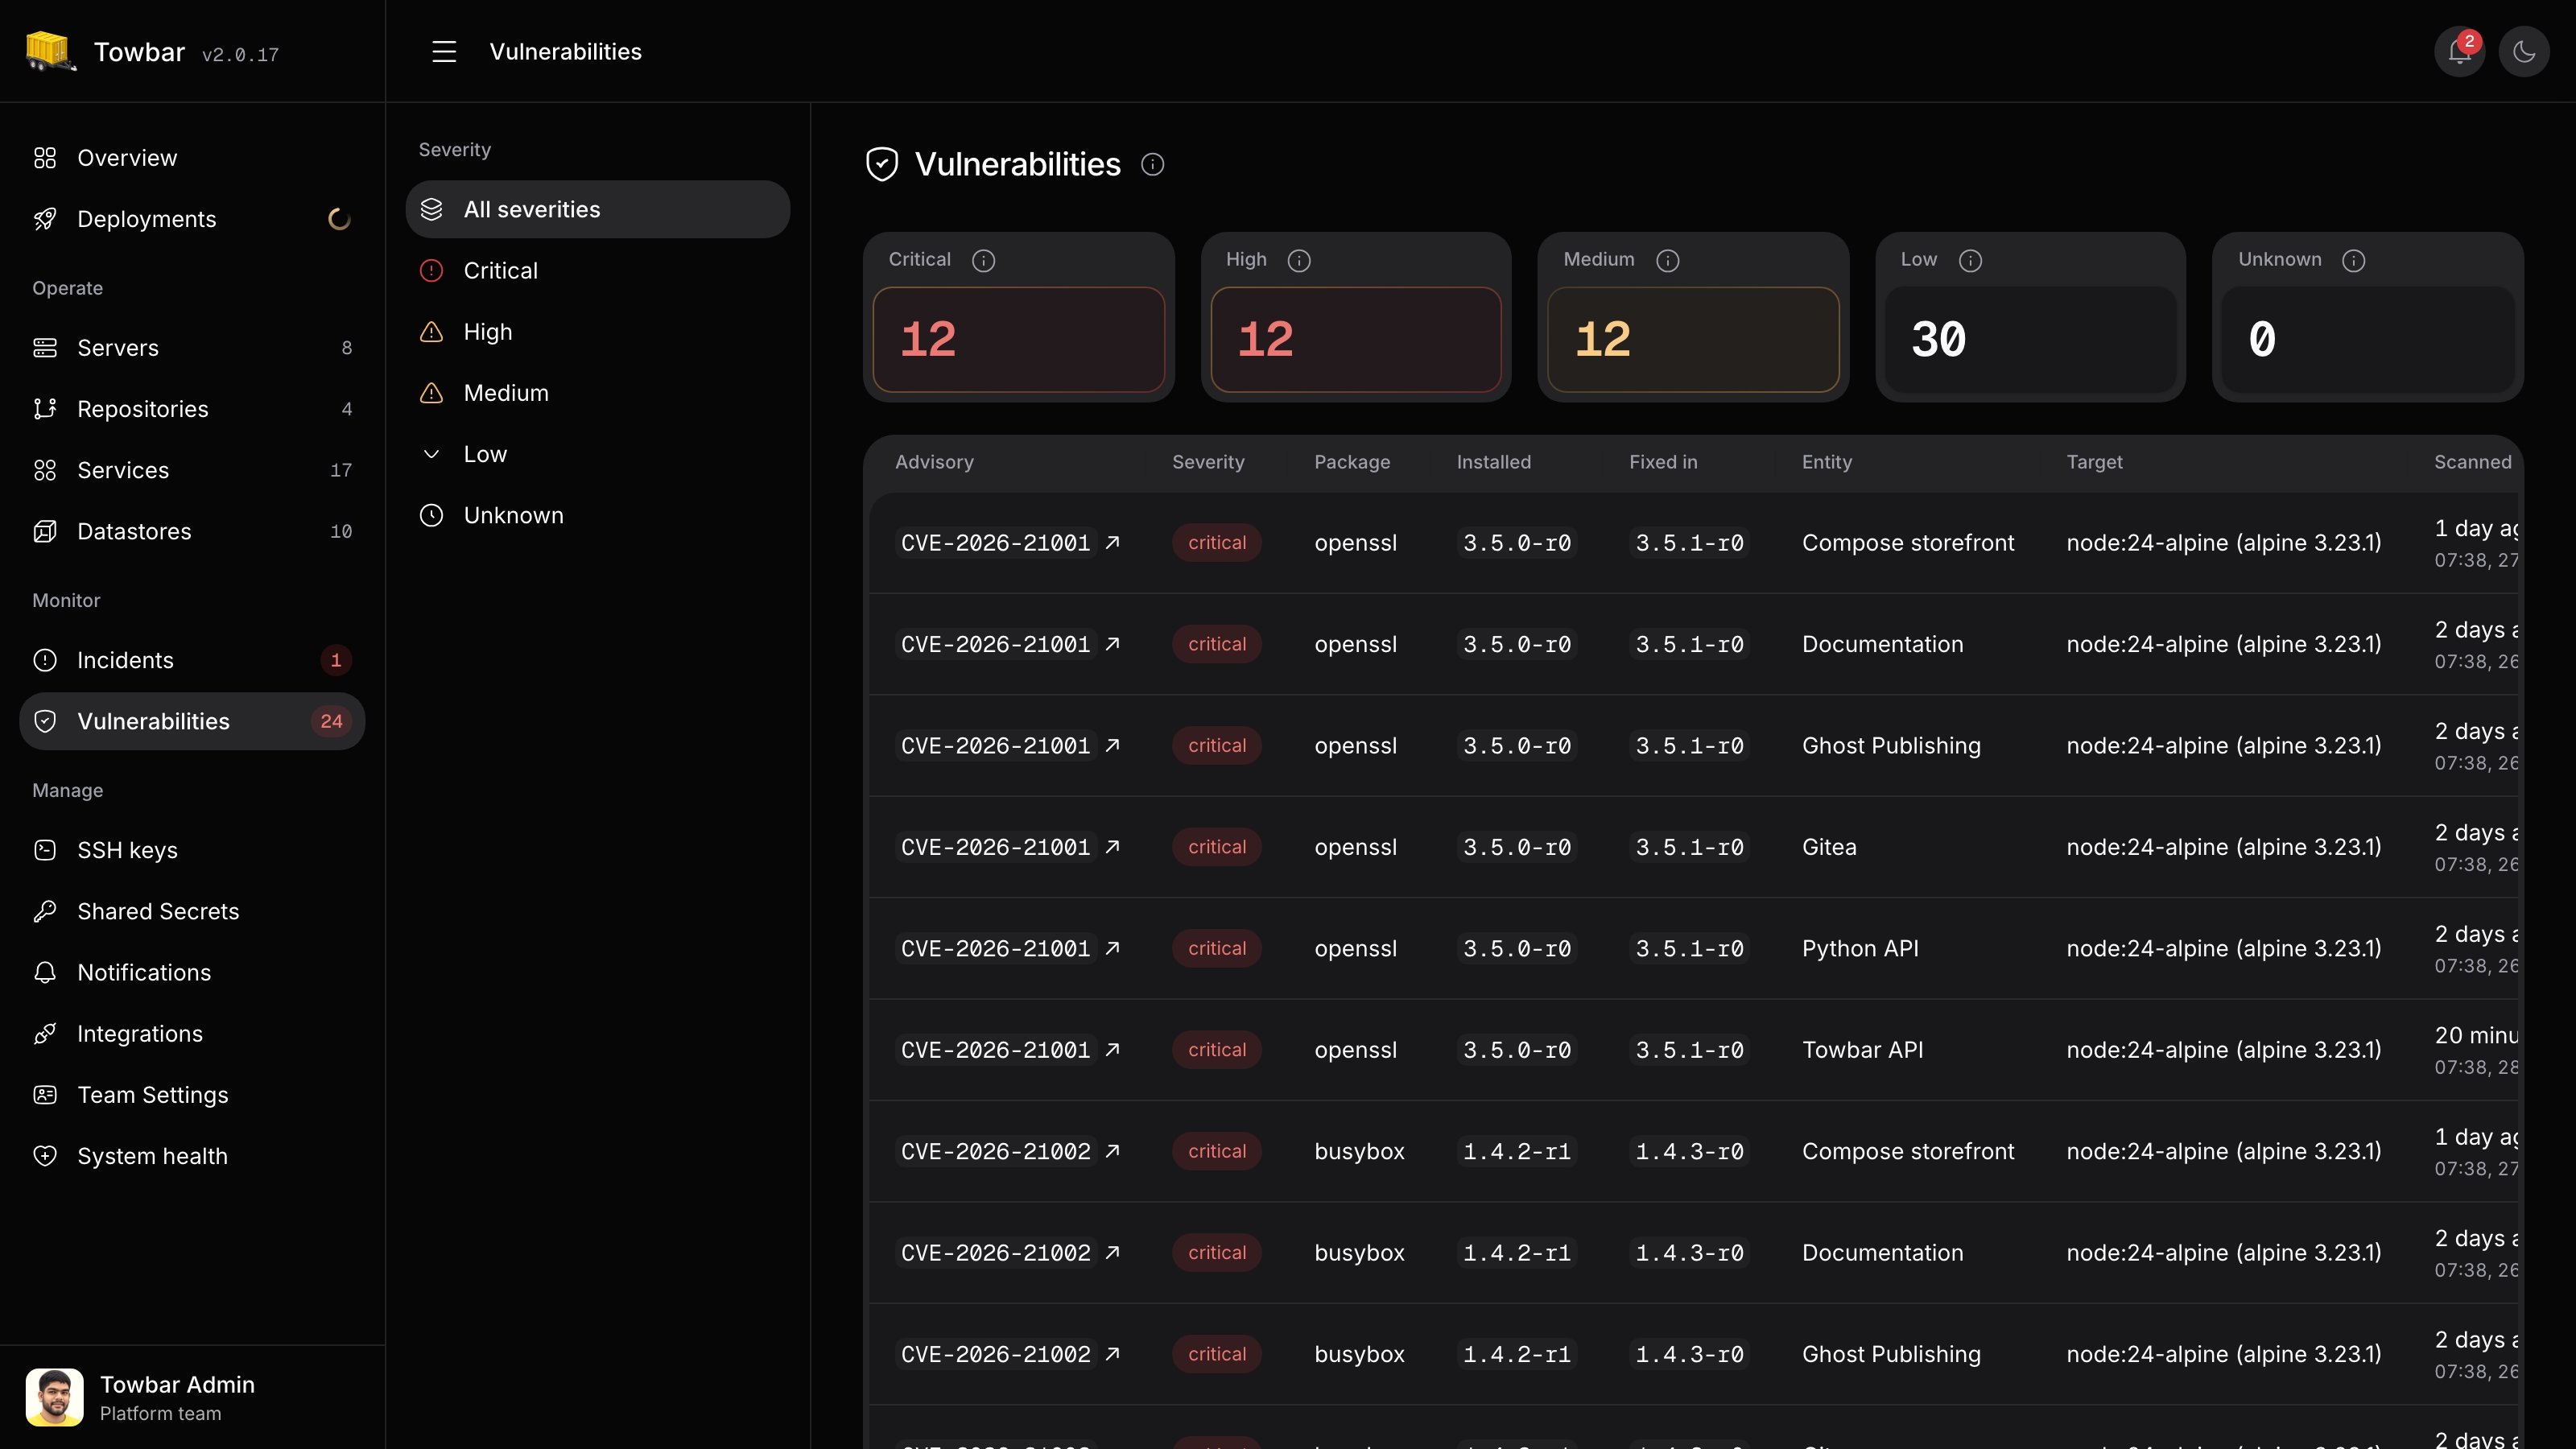Go to Repositories page
Screen dimensions: 2576x1449
192,409
